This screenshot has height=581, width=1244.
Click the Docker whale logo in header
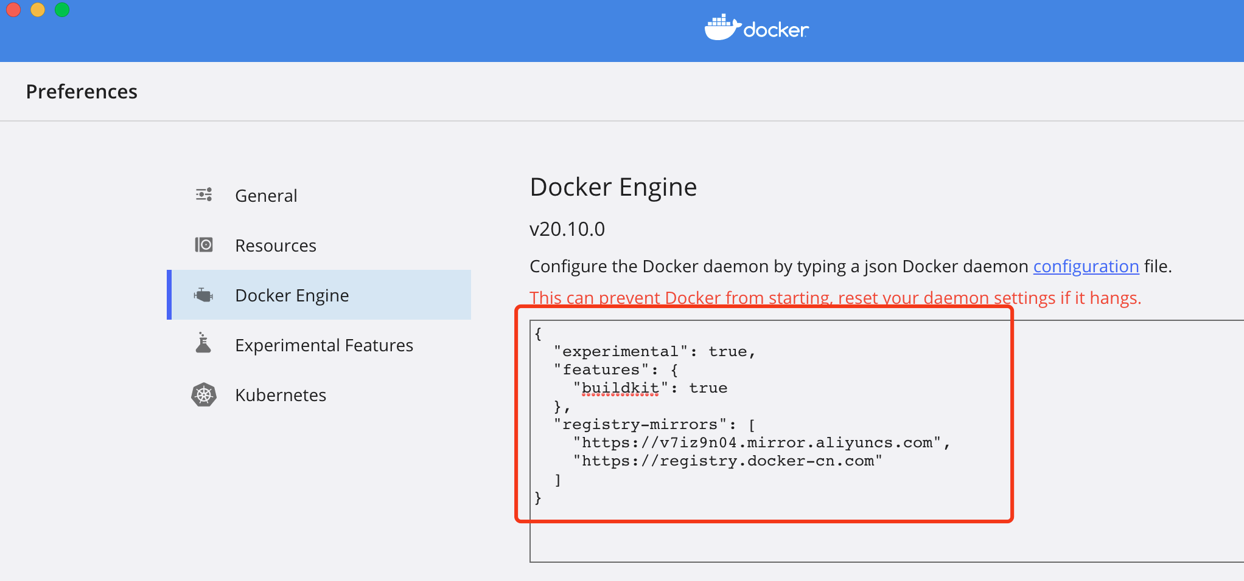(x=757, y=27)
